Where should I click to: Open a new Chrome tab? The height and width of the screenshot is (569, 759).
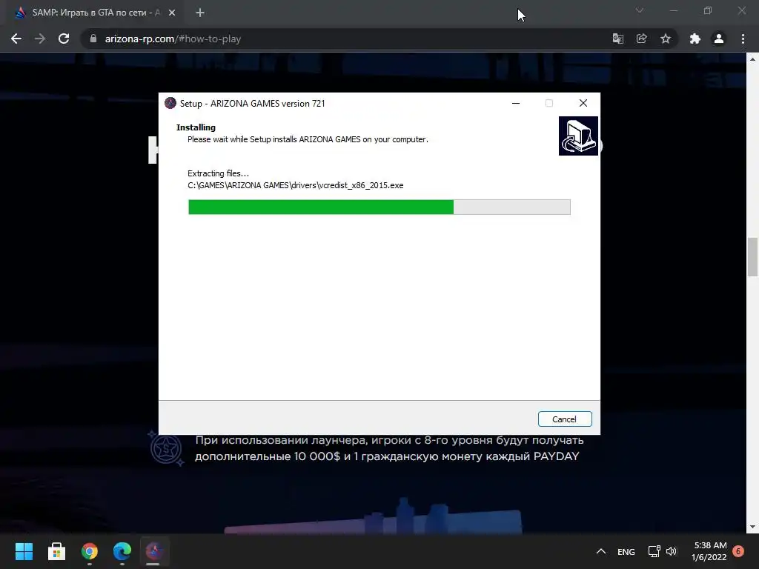200,13
